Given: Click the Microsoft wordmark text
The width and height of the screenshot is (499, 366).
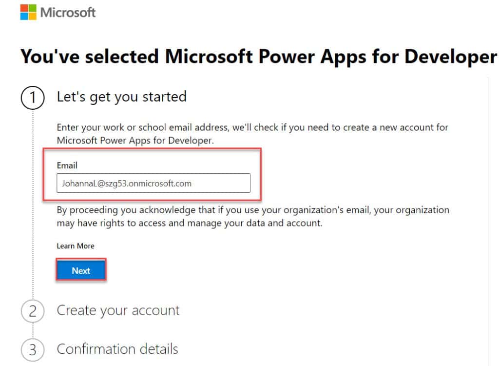Looking at the screenshot, I should pos(68,12).
